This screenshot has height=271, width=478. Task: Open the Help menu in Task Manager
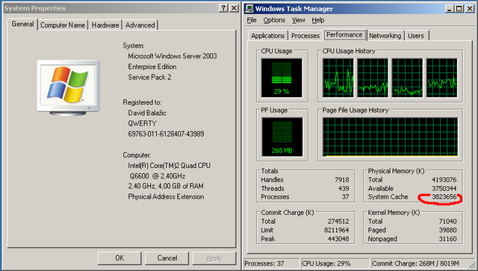(x=318, y=20)
